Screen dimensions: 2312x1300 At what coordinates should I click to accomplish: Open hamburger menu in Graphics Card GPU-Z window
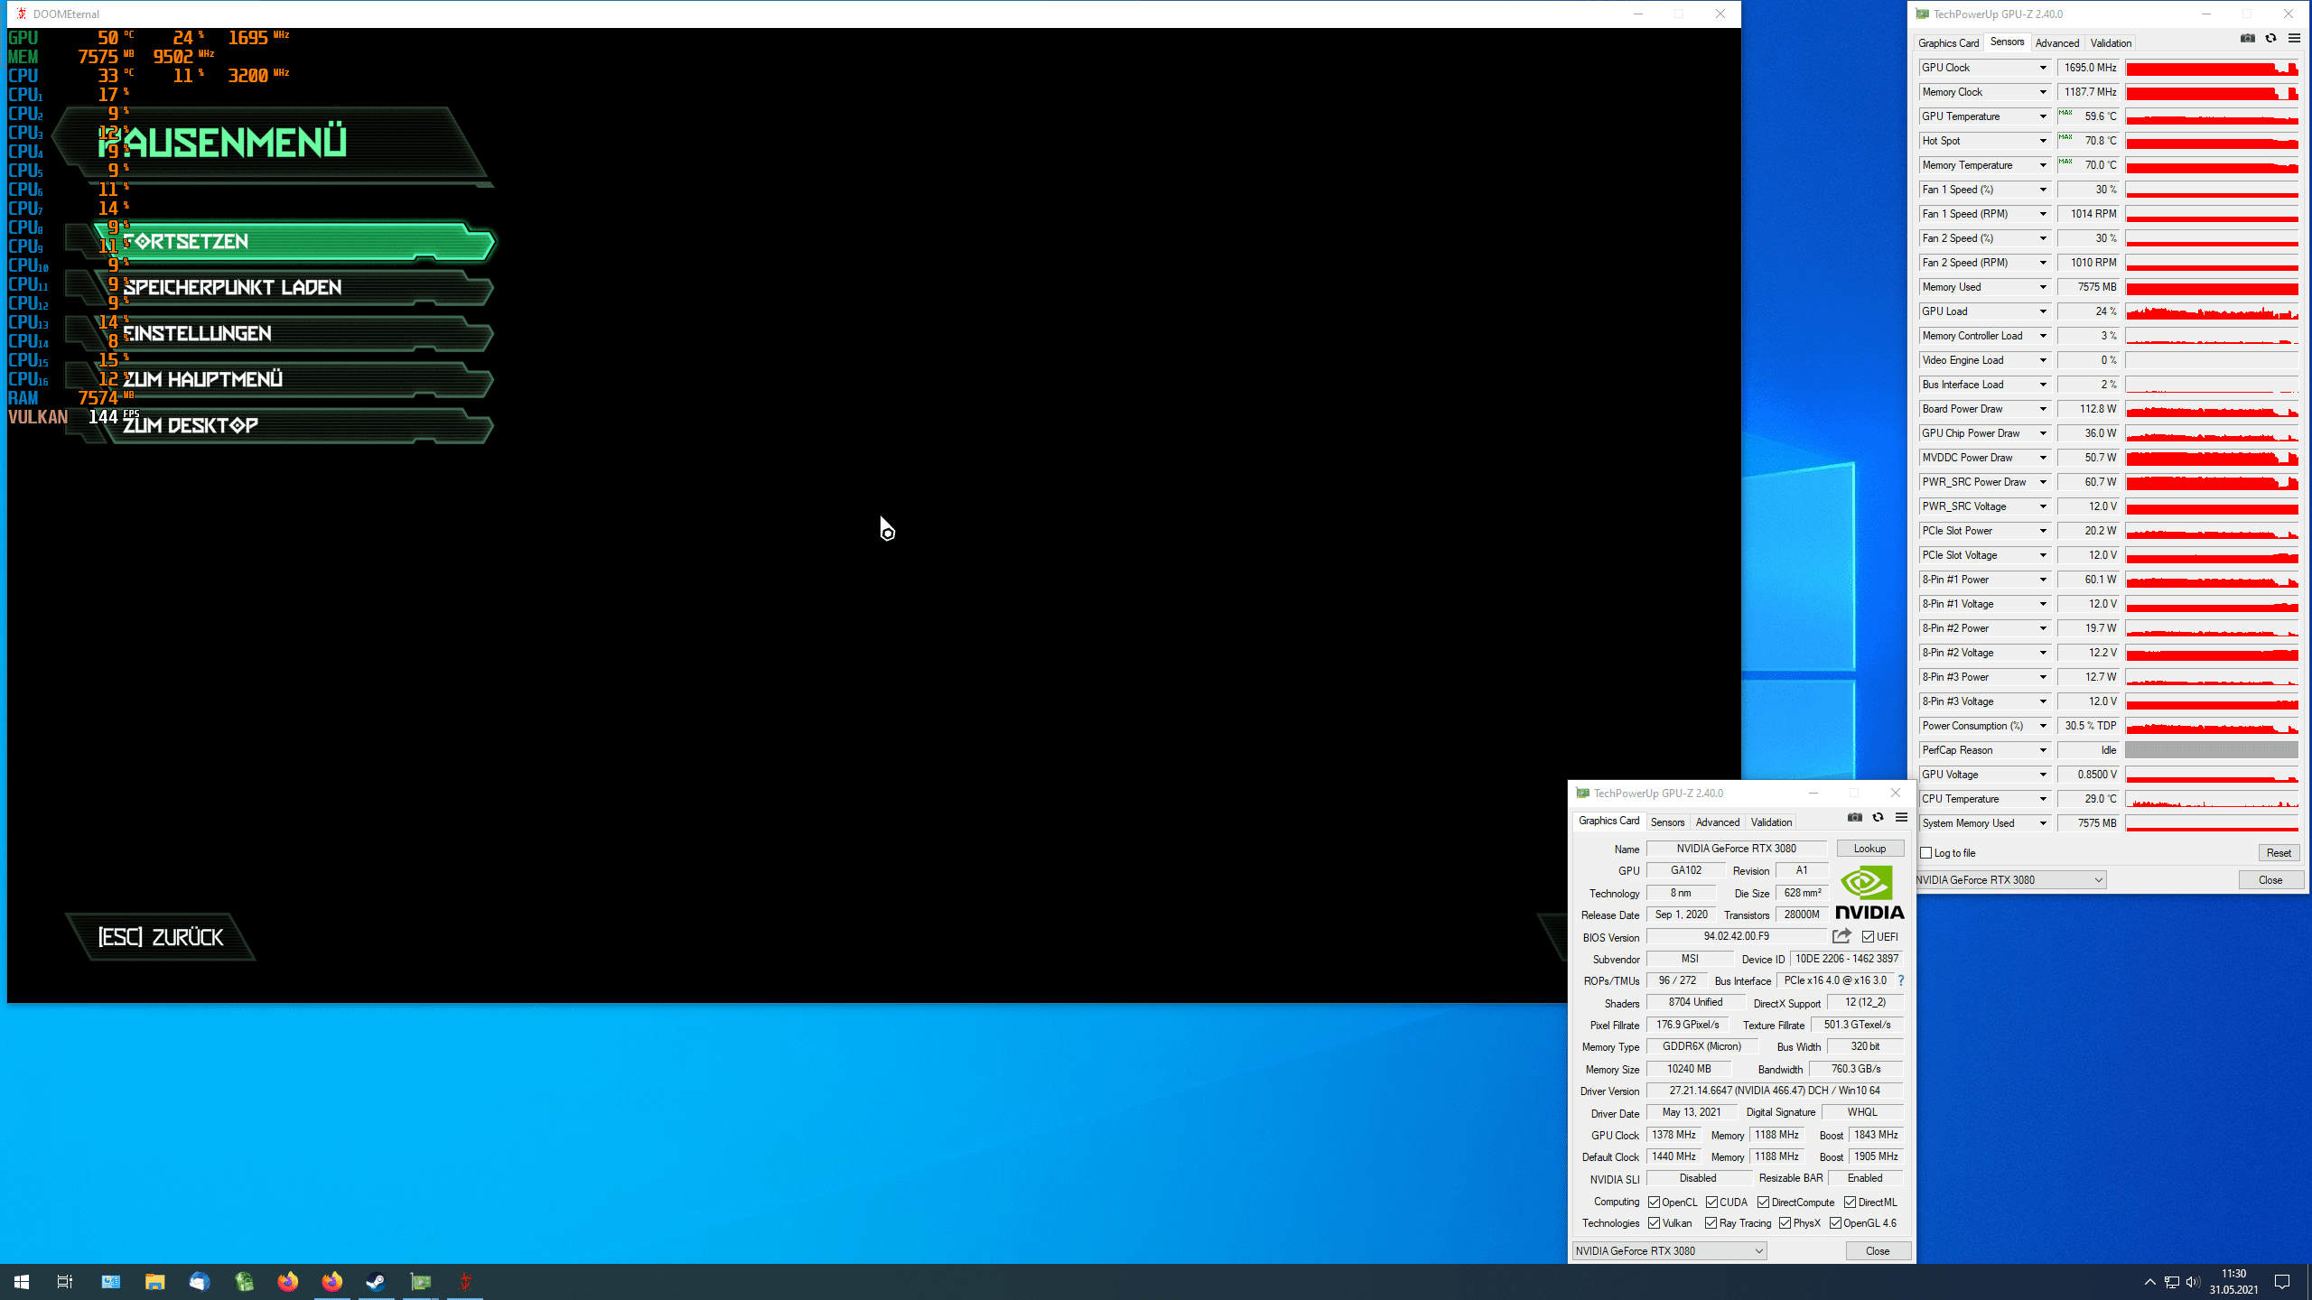coord(1901,818)
